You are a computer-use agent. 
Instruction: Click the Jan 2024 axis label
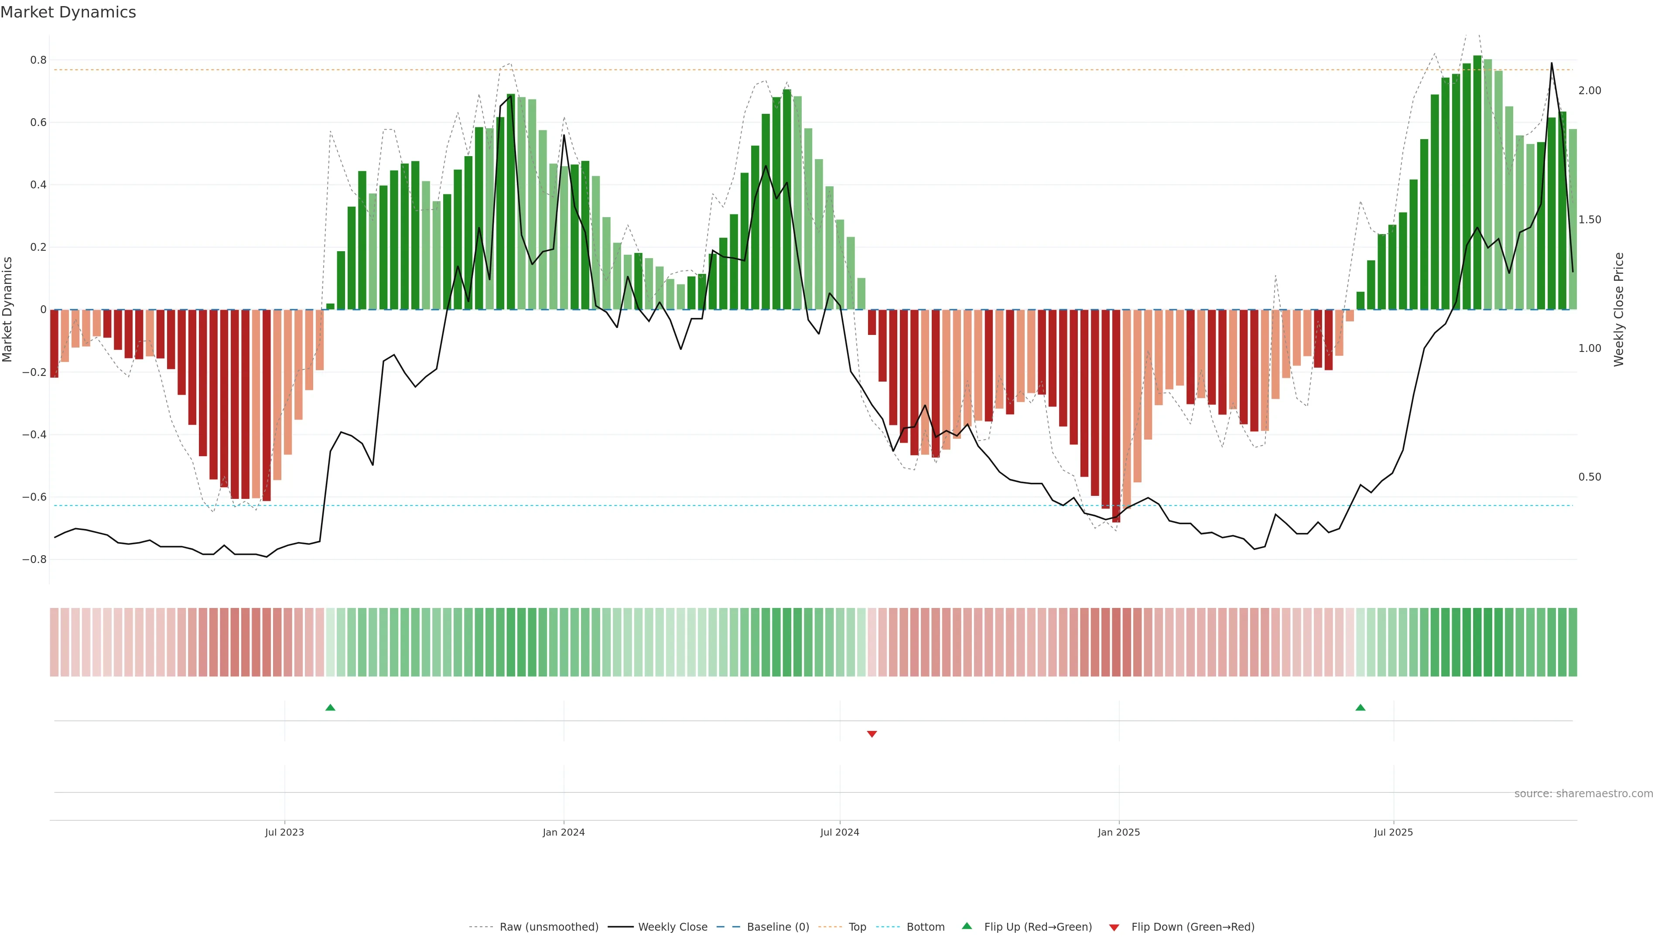click(x=564, y=832)
